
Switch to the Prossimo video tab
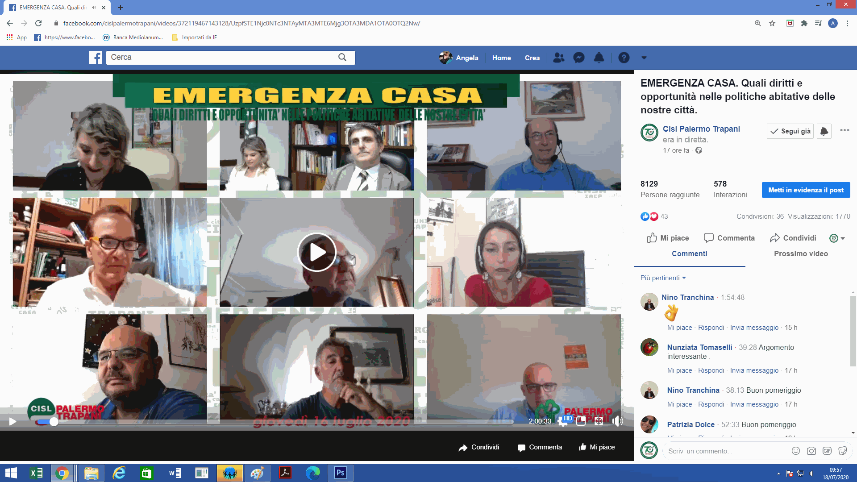point(801,254)
